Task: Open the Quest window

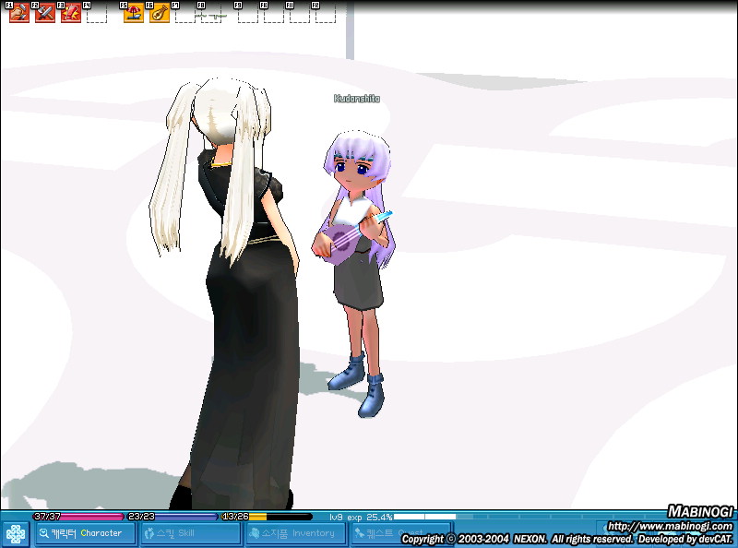Action: (401, 533)
